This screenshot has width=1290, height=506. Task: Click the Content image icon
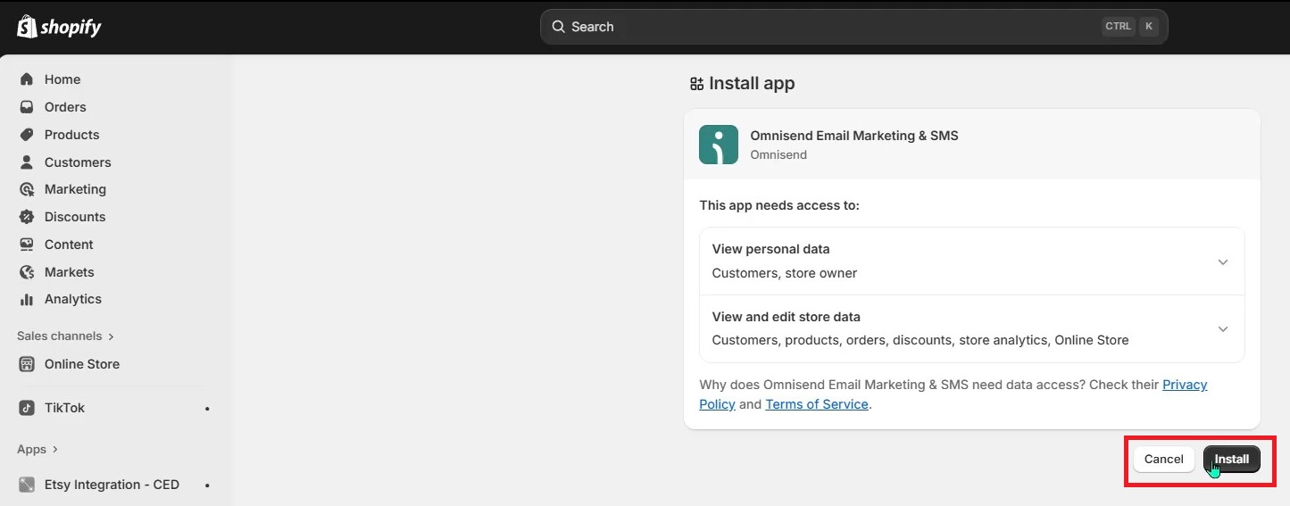point(27,245)
